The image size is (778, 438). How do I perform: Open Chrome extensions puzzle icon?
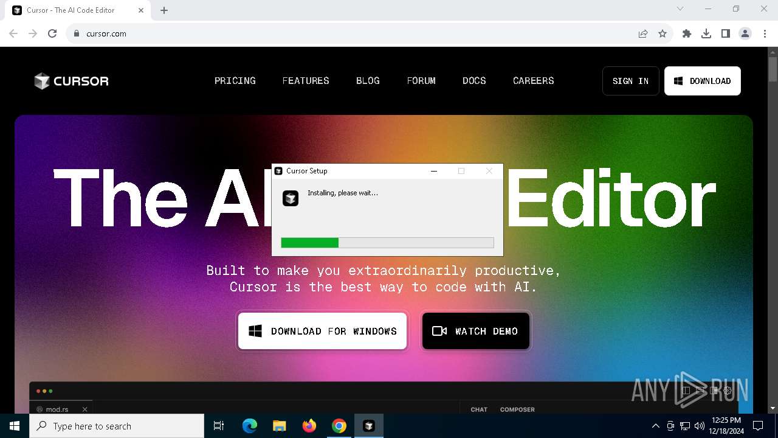click(687, 33)
